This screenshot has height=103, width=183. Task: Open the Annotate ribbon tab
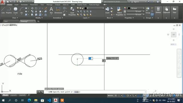[24, 5]
